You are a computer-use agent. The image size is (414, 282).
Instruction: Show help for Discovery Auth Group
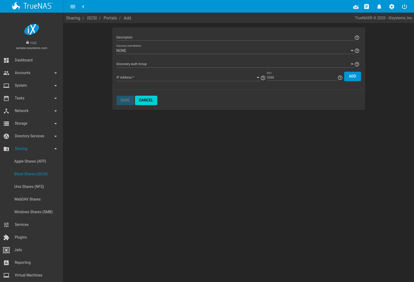tap(357, 64)
